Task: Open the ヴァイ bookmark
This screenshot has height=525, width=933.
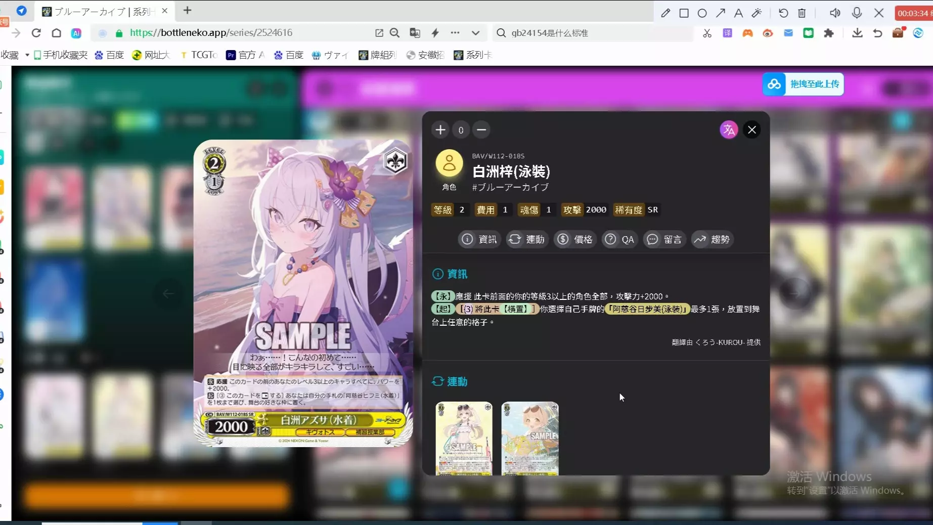Action: (x=330, y=55)
